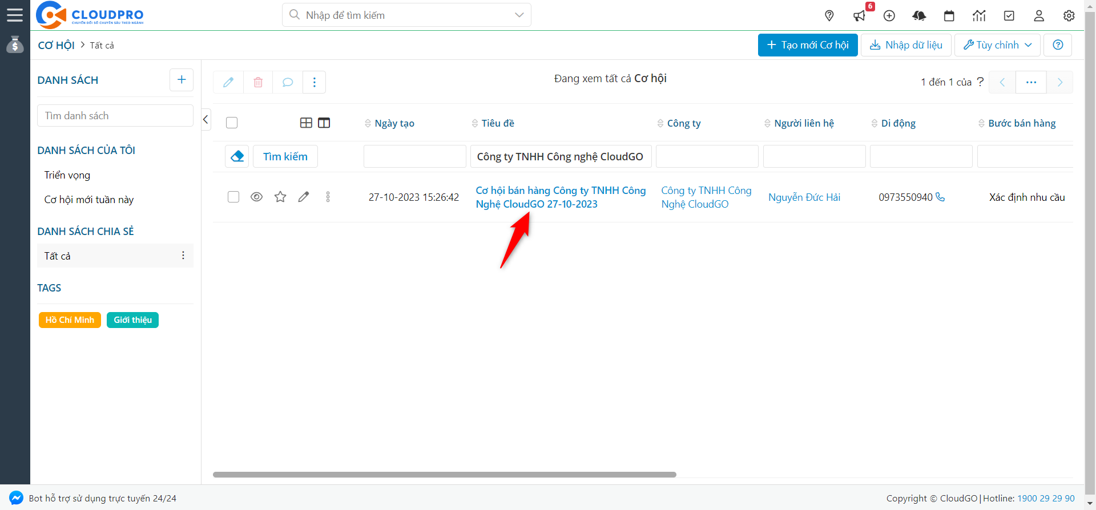This screenshot has height=510, width=1096.
Task: Switch to split column view icon
Action: 324,123
